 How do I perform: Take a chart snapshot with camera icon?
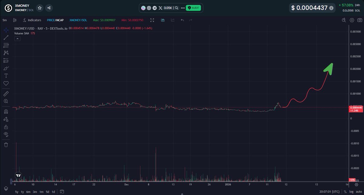tap(360, 20)
